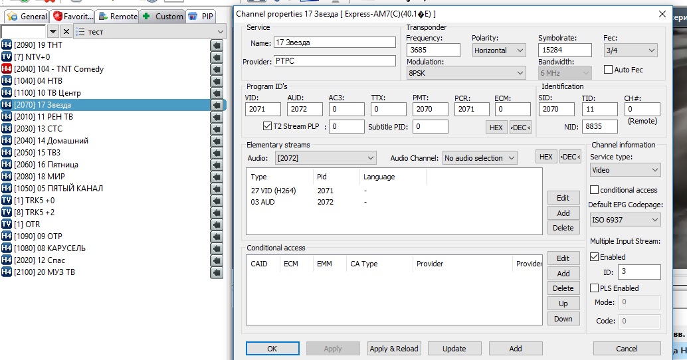Click the Update button
The width and height of the screenshot is (687, 360).
(x=454, y=349)
